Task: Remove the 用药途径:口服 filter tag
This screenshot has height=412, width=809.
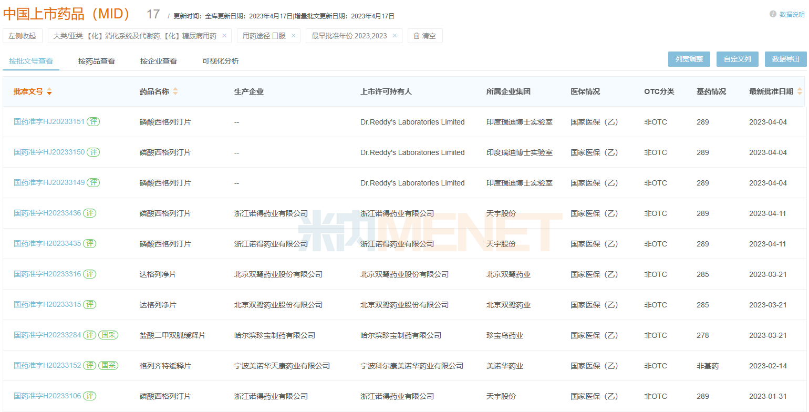Action: [x=293, y=36]
